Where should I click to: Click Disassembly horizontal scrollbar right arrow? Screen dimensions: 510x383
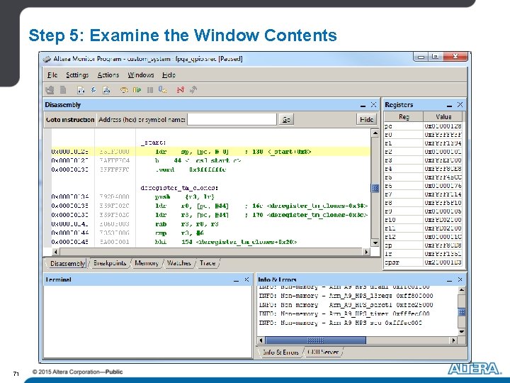[x=367, y=252]
